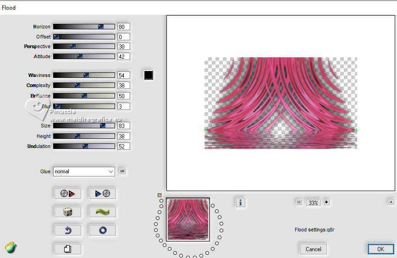The image size is (397, 258).
Task: Click the OK button
Action: click(381, 249)
